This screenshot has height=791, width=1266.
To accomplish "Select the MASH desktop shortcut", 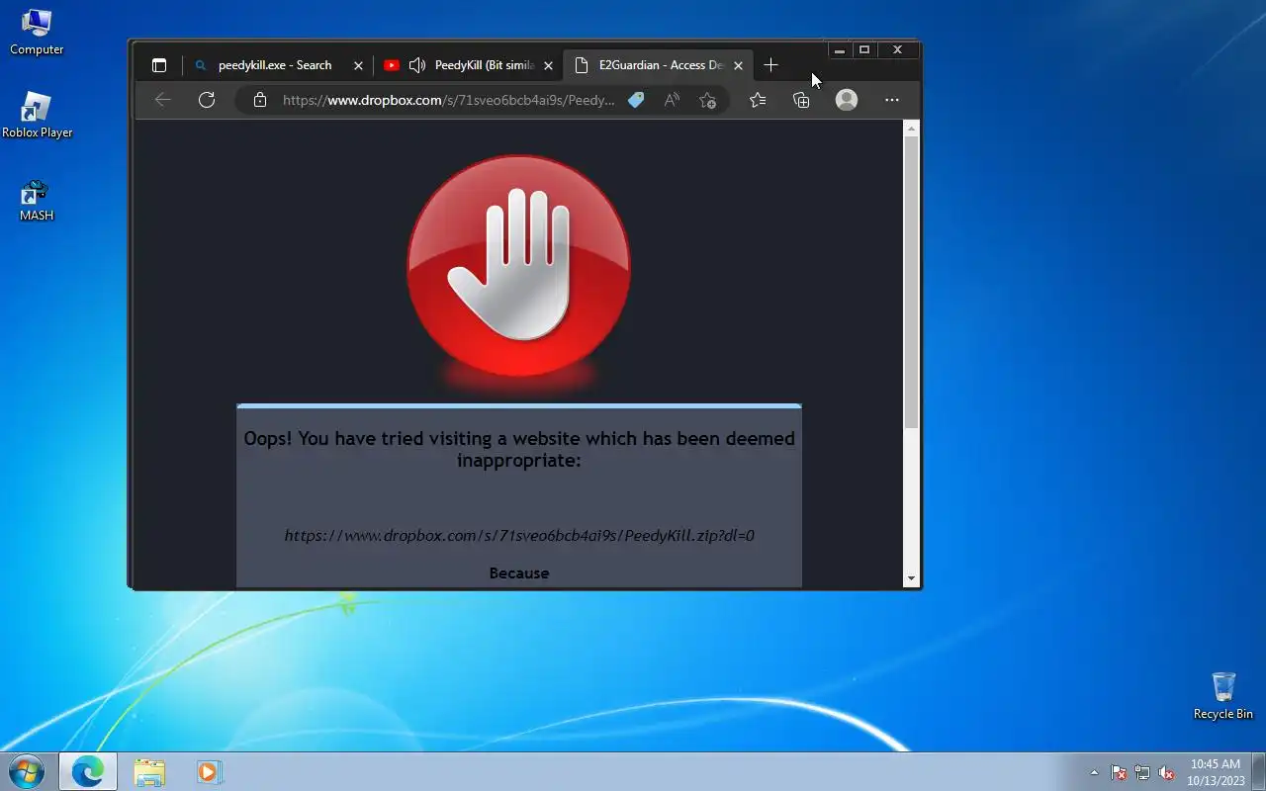I will pos(37,199).
